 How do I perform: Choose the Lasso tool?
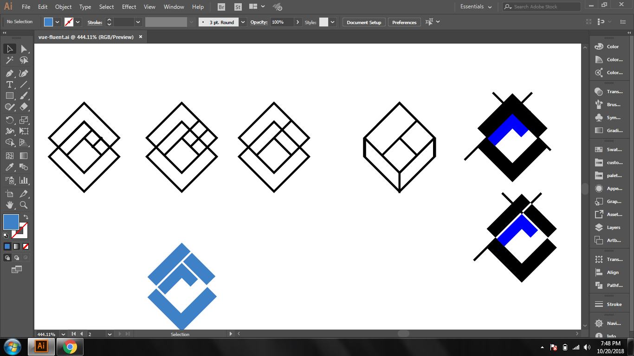24,60
